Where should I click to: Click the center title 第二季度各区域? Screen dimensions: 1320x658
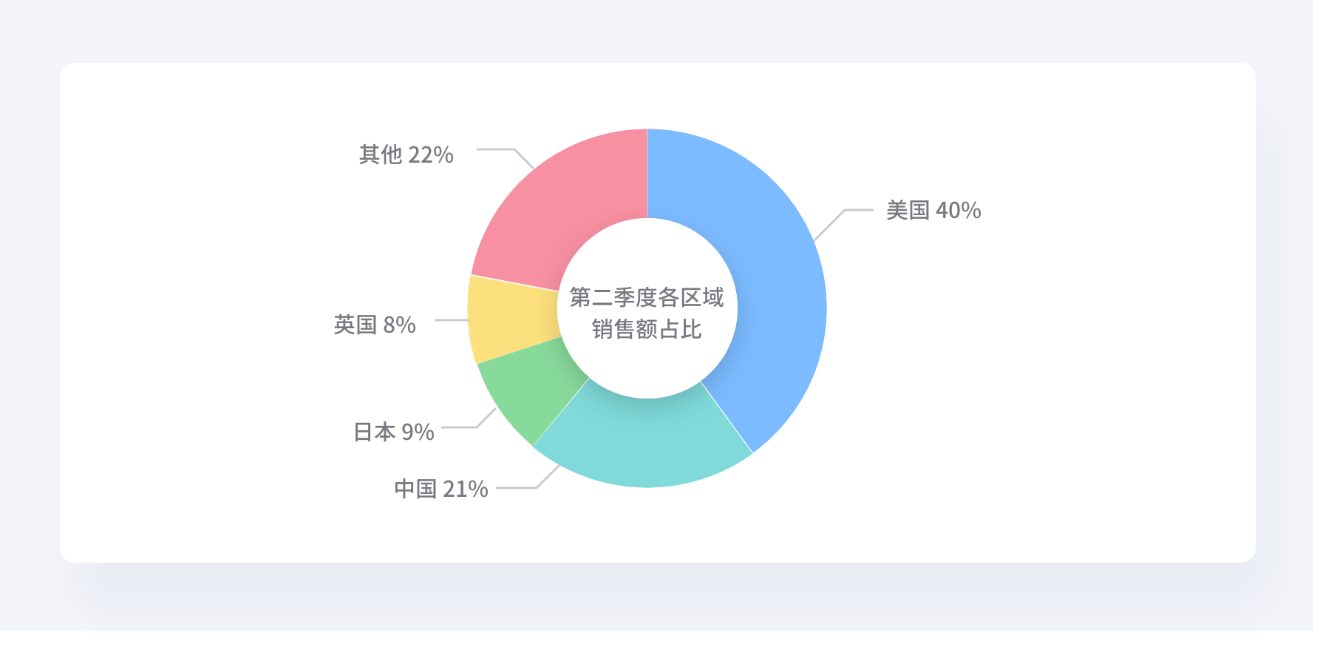(x=647, y=297)
